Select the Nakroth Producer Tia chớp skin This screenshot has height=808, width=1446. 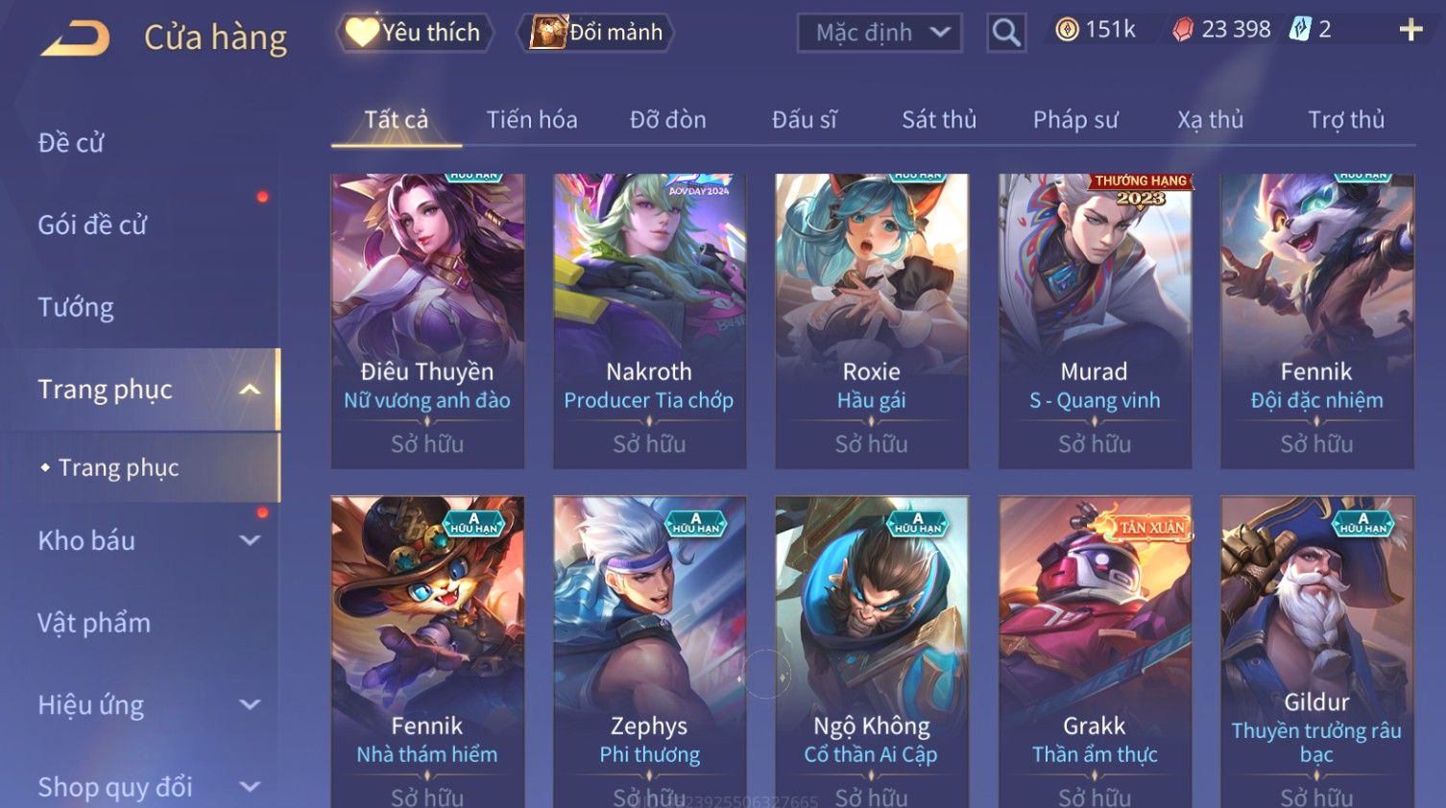[x=649, y=321]
